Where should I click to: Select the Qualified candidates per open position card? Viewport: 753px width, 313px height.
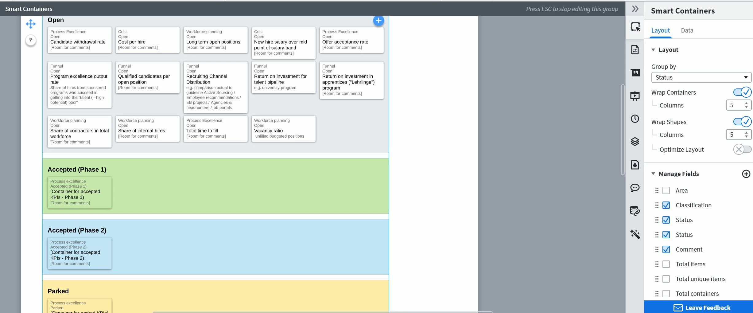pyautogui.click(x=147, y=77)
